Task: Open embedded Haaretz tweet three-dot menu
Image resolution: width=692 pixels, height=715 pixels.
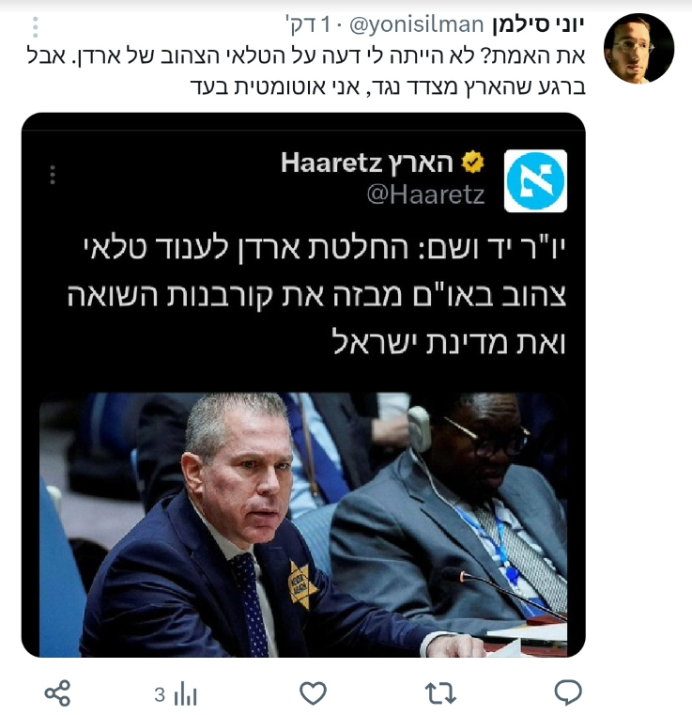Action: point(53,175)
